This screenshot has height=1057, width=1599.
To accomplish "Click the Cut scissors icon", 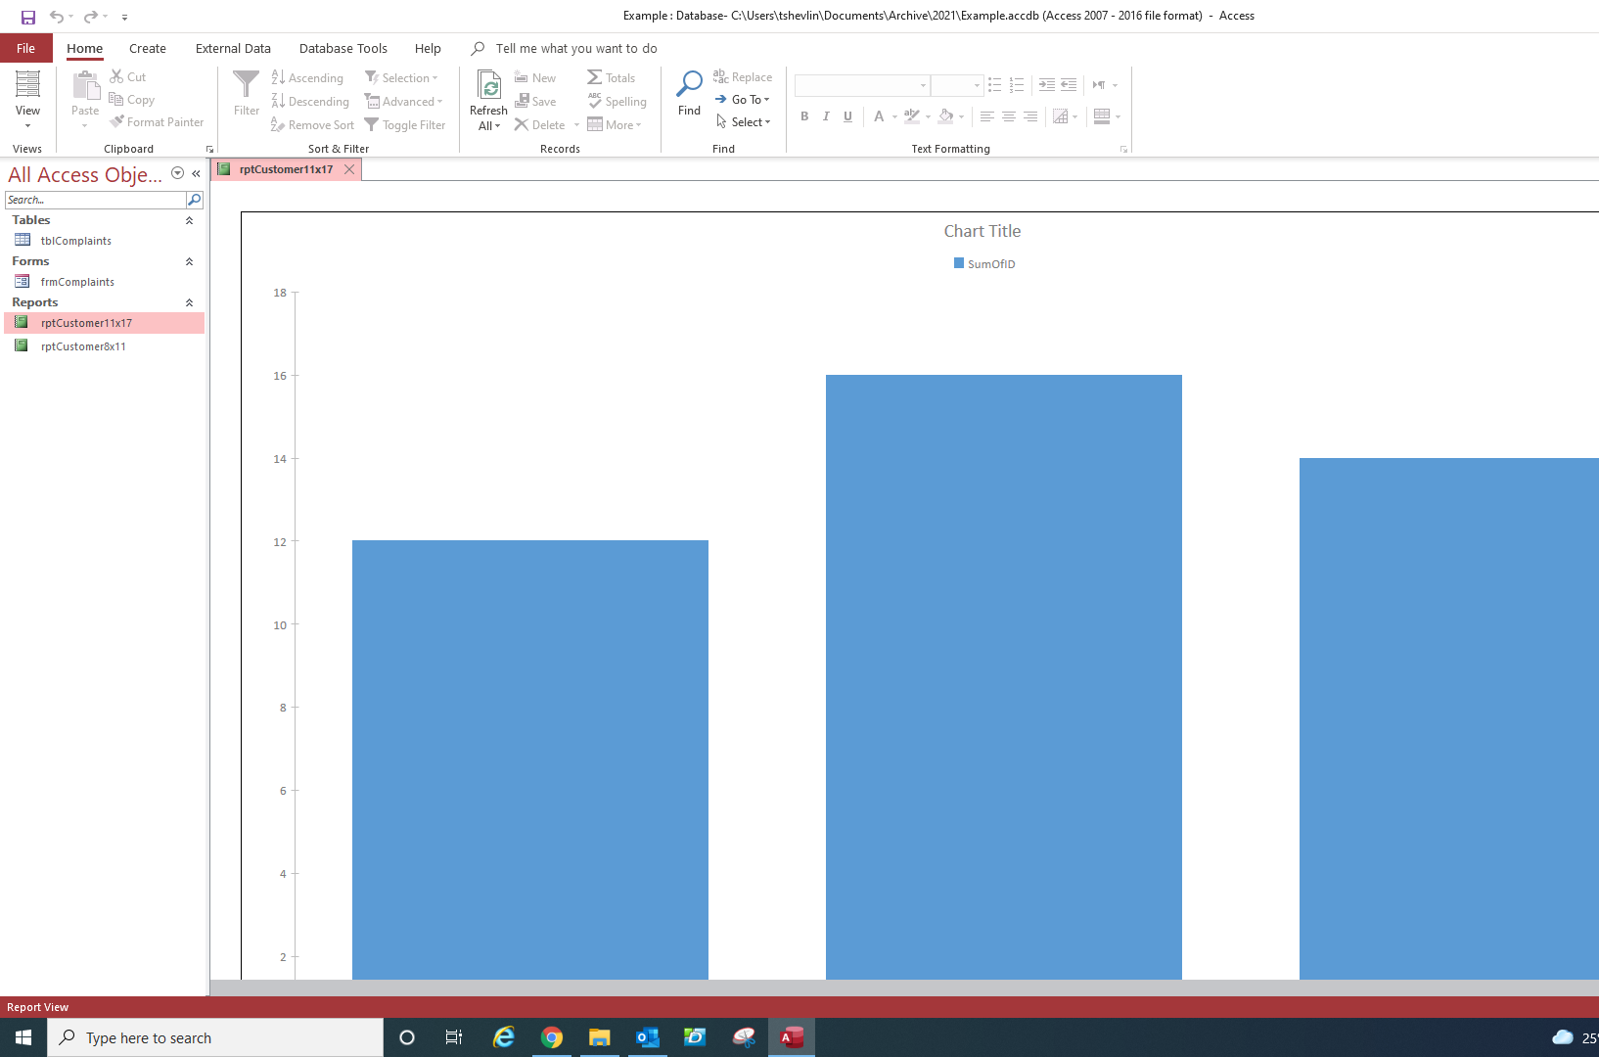I will click(x=116, y=76).
